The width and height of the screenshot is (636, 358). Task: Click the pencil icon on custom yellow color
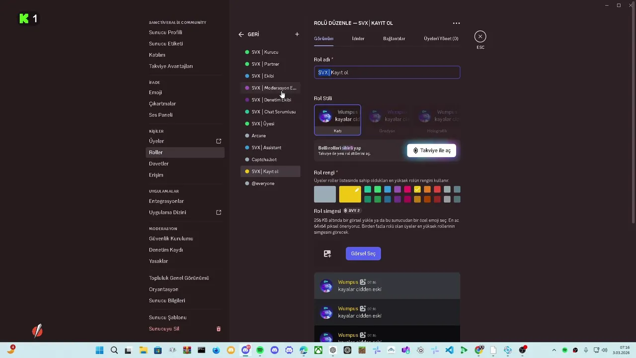pyautogui.click(x=356, y=190)
